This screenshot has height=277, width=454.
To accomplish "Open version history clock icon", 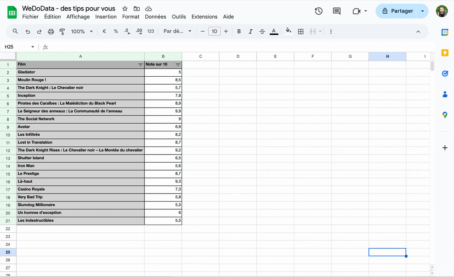I will tap(318, 11).
